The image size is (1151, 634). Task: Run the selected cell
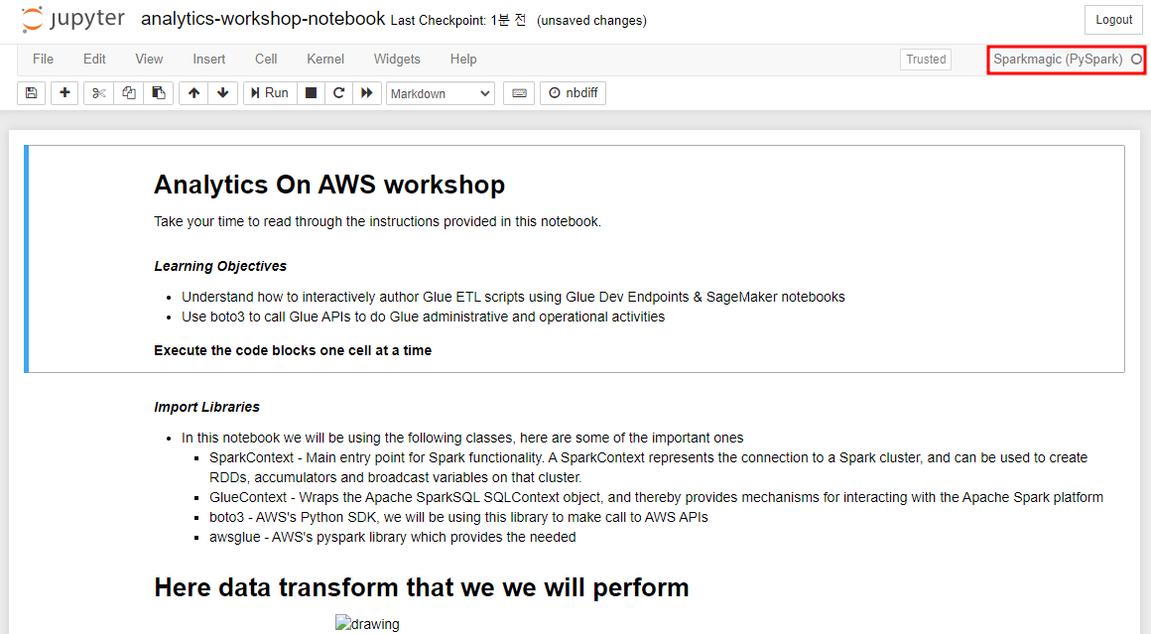[270, 93]
